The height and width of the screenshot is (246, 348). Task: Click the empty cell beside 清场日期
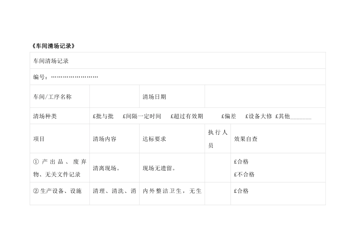click(265, 97)
